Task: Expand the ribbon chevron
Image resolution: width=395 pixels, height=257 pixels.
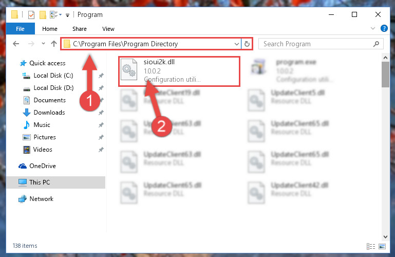Action: coord(373,28)
